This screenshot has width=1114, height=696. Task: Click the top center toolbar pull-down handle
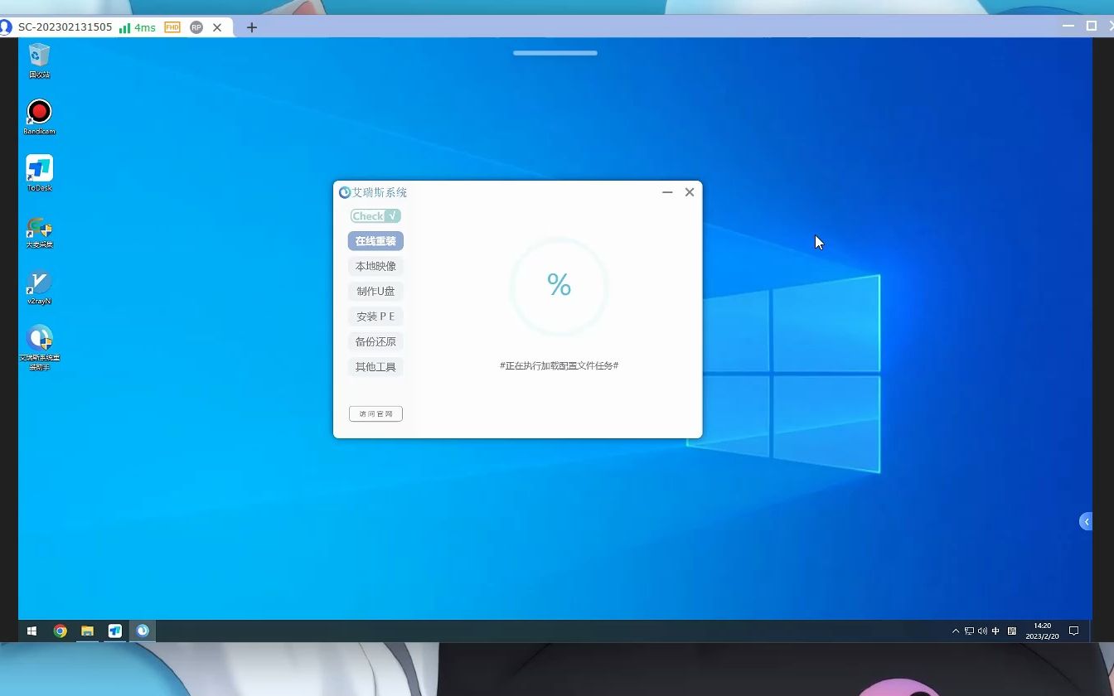click(x=555, y=53)
